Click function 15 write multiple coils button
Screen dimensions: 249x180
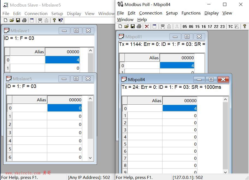click(197, 26)
